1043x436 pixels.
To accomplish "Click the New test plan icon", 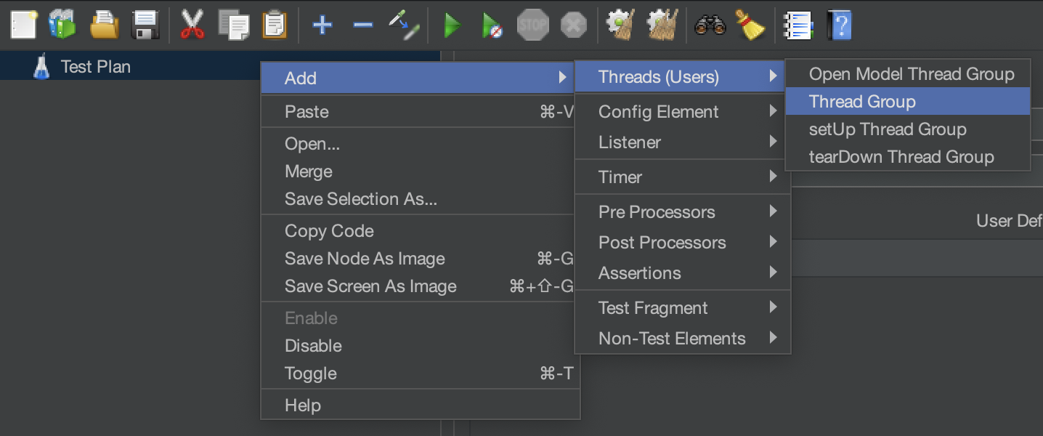I will point(23,25).
